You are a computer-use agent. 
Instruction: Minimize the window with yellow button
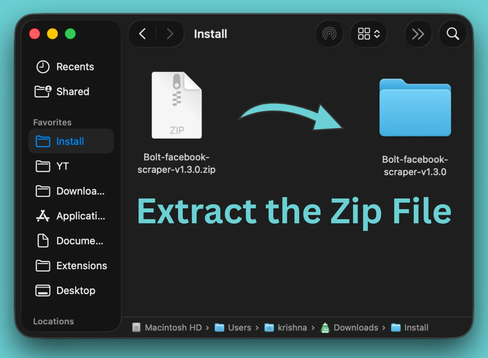coord(52,34)
